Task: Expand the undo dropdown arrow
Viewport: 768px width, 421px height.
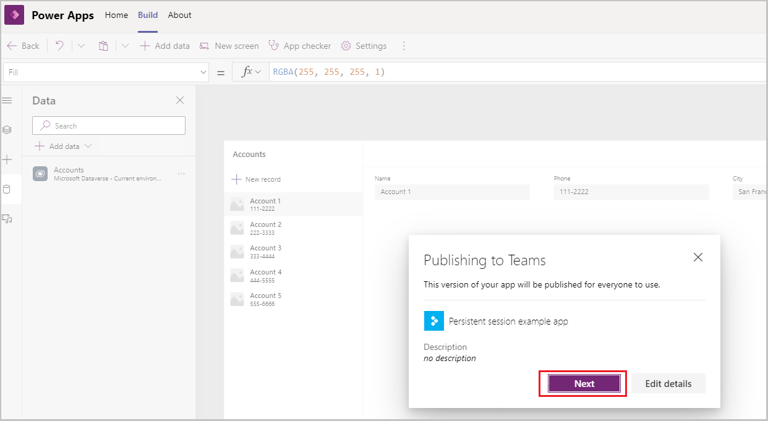Action: [x=82, y=46]
